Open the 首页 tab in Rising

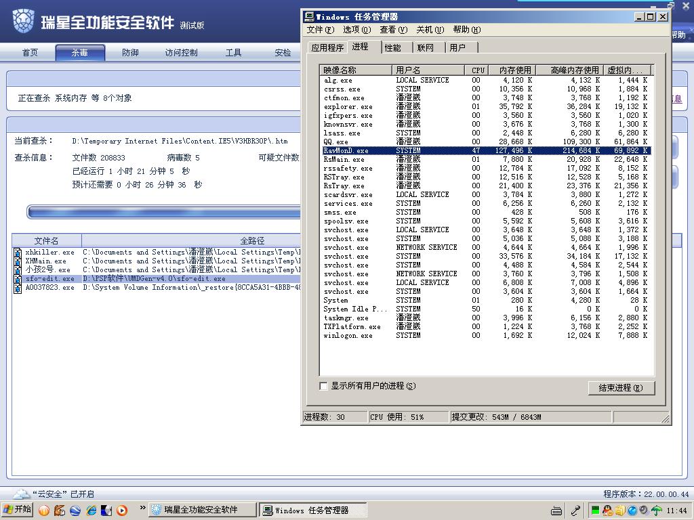click(x=30, y=53)
